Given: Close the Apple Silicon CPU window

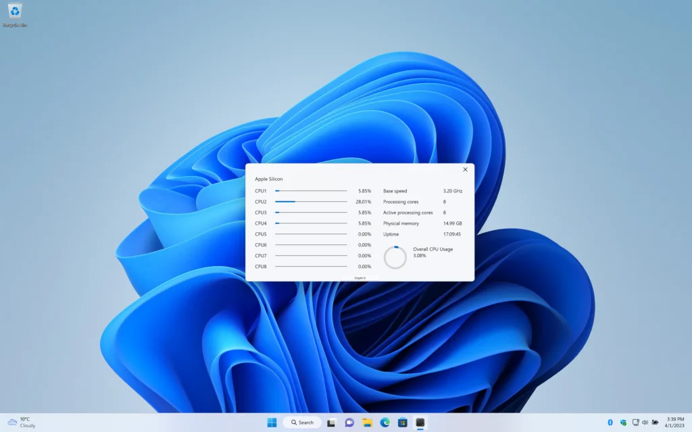Looking at the screenshot, I should pyautogui.click(x=465, y=169).
